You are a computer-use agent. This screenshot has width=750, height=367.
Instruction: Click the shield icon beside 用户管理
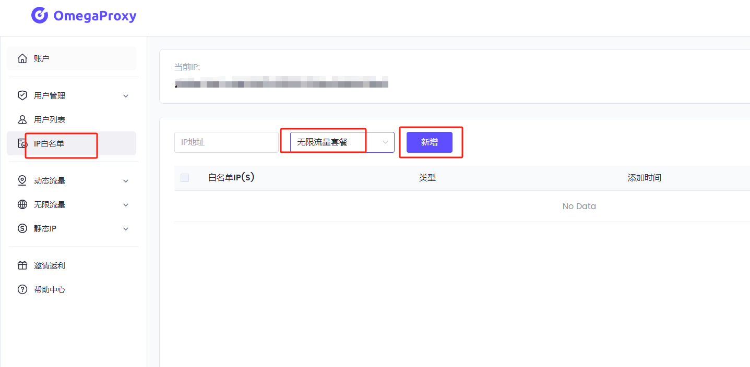pos(22,95)
